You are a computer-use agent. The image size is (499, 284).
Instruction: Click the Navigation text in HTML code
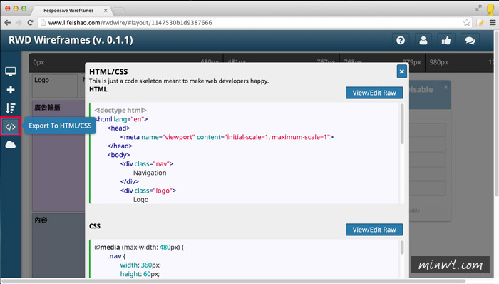tap(150, 173)
